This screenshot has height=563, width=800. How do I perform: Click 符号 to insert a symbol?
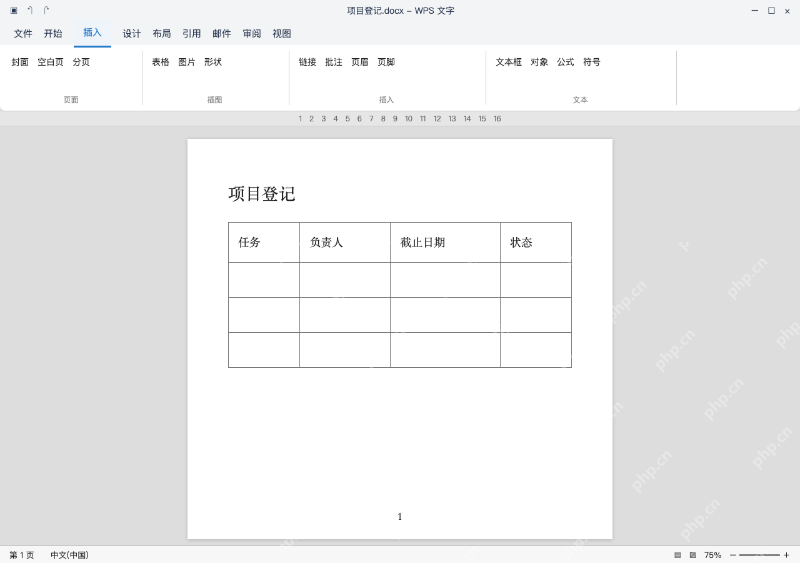tap(592, 62)
